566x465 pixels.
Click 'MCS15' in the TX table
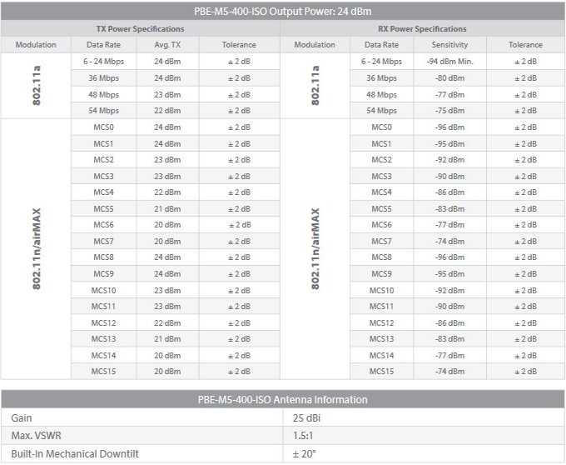[x=103, y=372]
